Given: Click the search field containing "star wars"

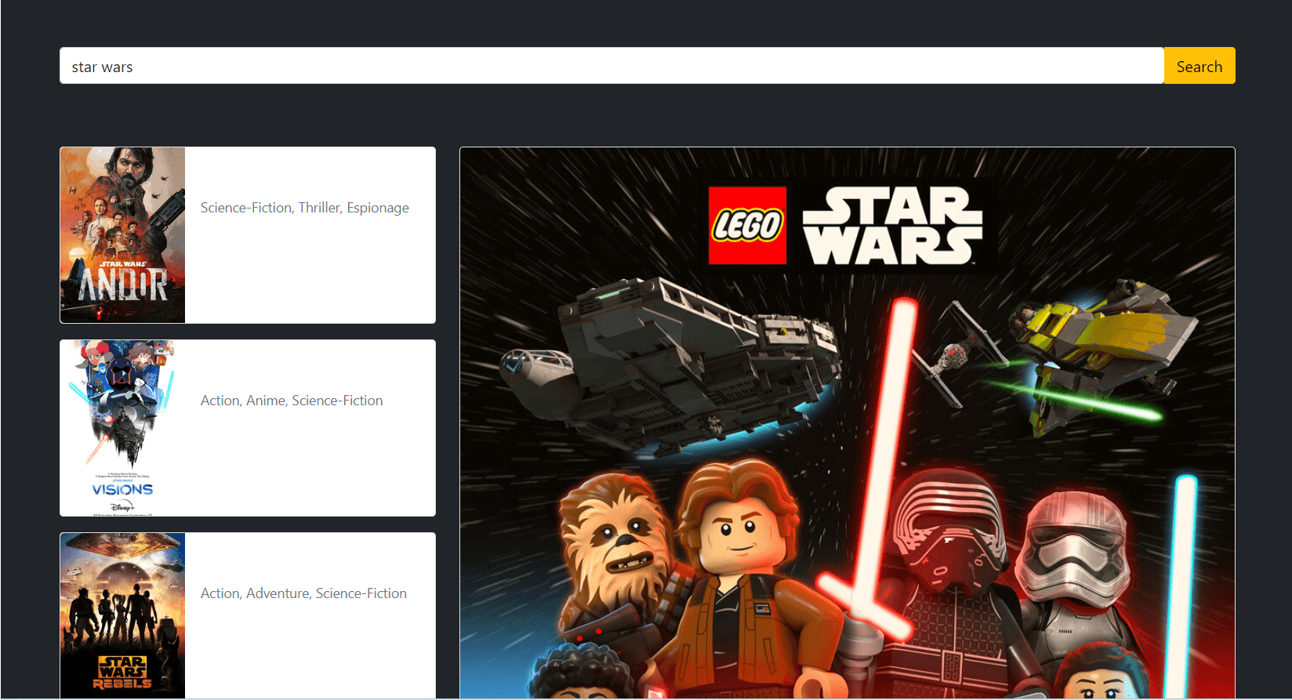Looking at the screenshot, I should pyautogui.click(x=612, y=66).
